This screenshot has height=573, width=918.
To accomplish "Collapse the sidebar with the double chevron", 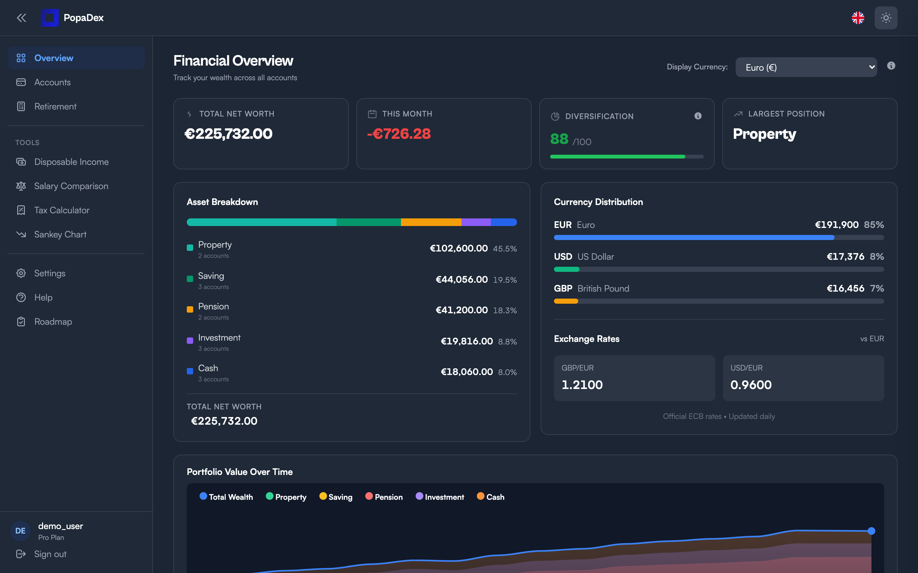I will (21, 18).
